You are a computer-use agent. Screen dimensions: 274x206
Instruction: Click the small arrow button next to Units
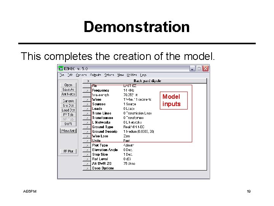[x=87, y=141]
